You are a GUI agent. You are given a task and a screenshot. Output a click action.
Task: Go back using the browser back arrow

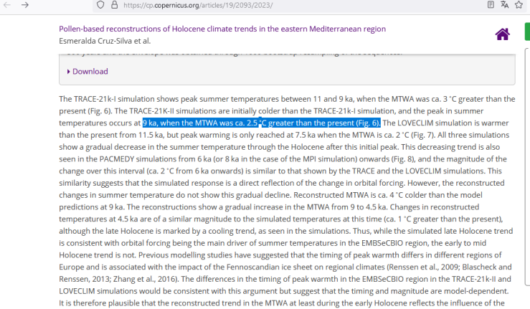(7, 5)
